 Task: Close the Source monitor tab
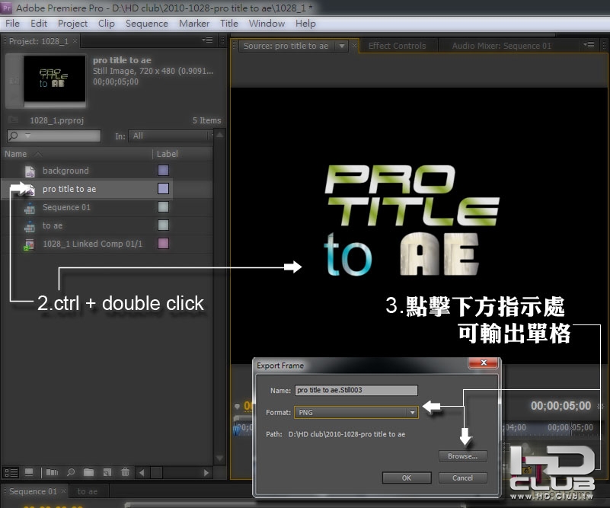354,46
